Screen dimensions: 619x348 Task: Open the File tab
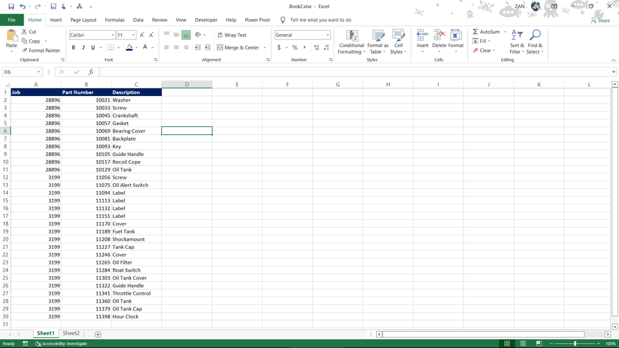(12, 20)
